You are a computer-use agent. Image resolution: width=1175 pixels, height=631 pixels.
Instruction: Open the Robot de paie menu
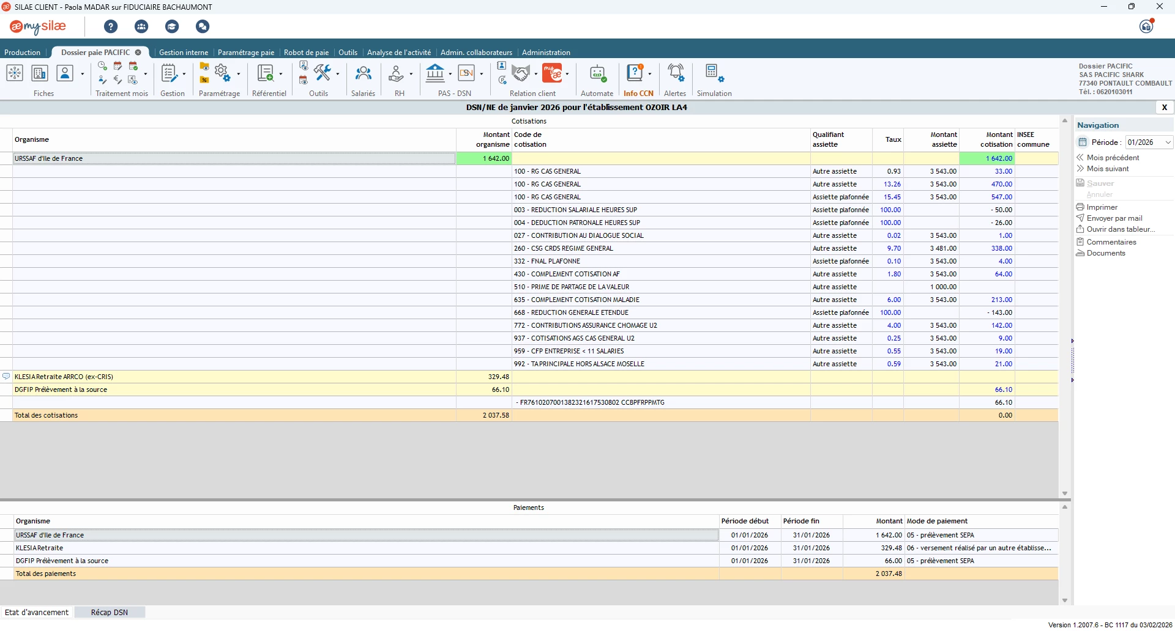point(306,53)
